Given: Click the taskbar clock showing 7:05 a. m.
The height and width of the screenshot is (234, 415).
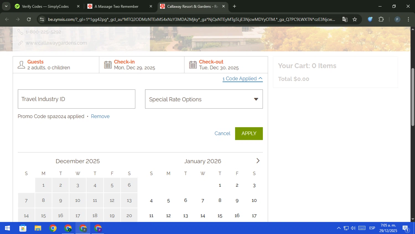Looking at the screenshot, I should (x=388, y=228).
